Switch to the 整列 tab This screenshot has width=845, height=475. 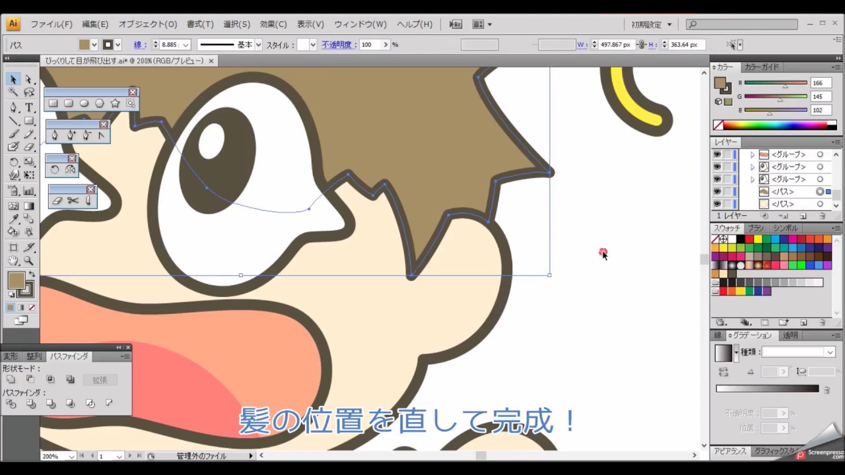click(34, 356)
